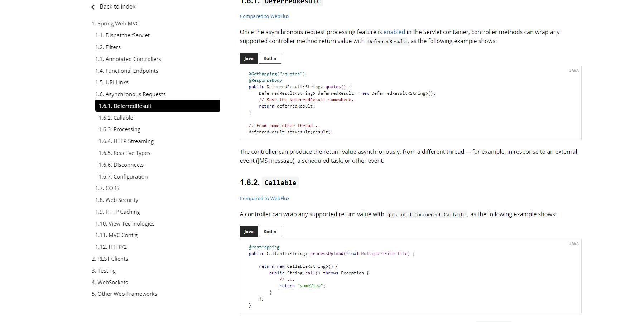Go to 3. Testing
Screen dimensions: 630x322
pos(104,271)
